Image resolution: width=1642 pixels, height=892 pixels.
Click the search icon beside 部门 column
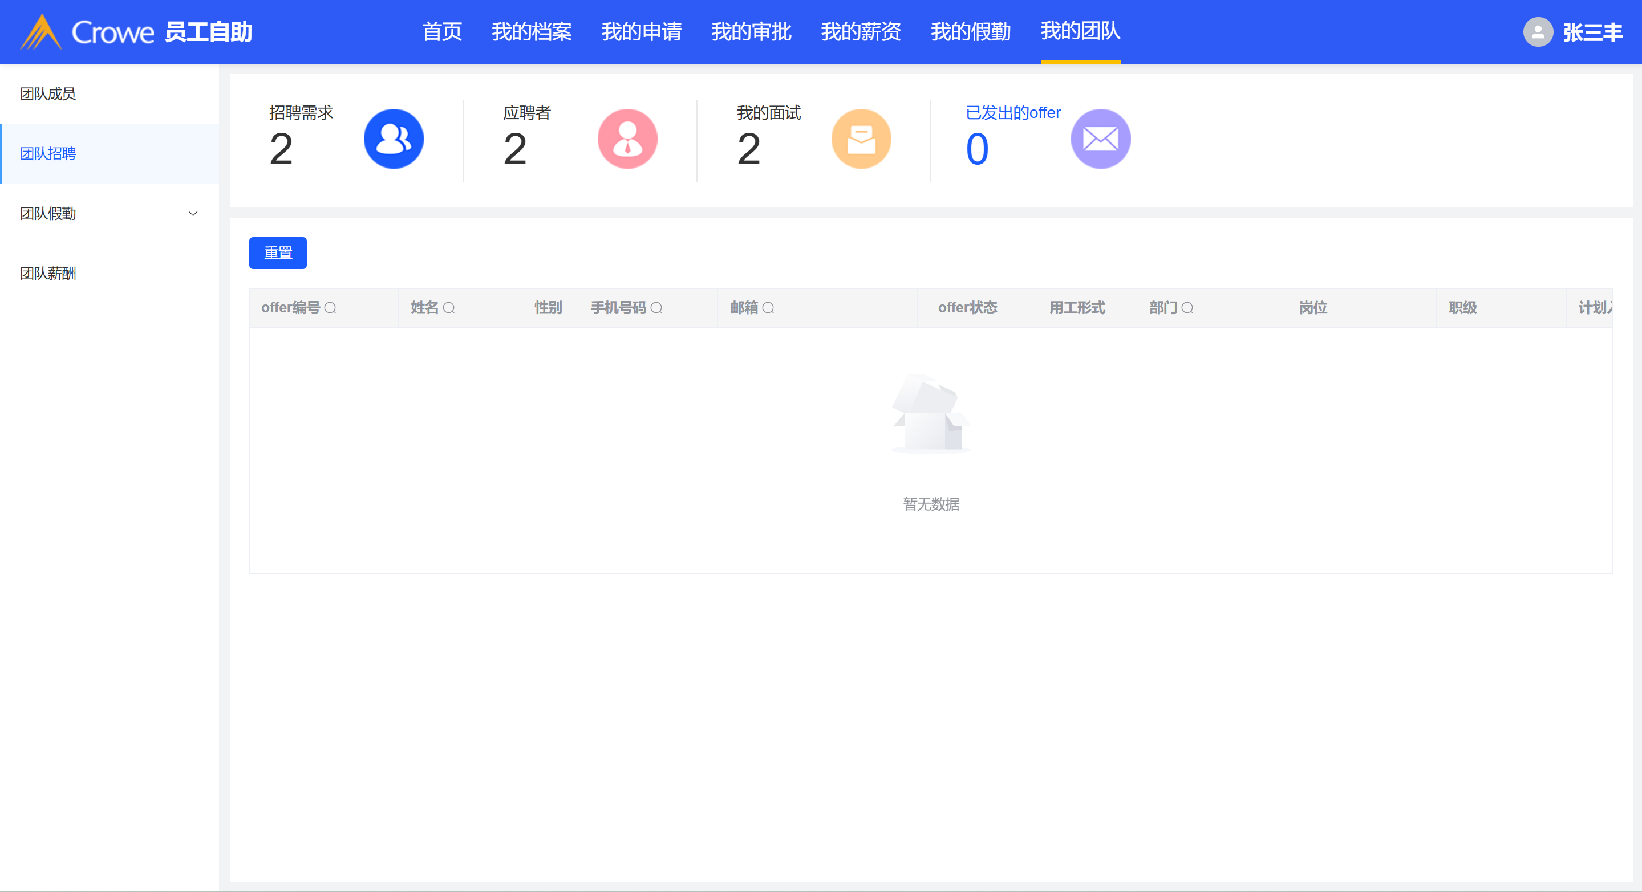tap(1187, 308)
